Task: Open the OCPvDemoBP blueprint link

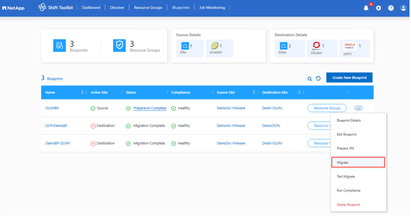Action: (x=56, y=126)
